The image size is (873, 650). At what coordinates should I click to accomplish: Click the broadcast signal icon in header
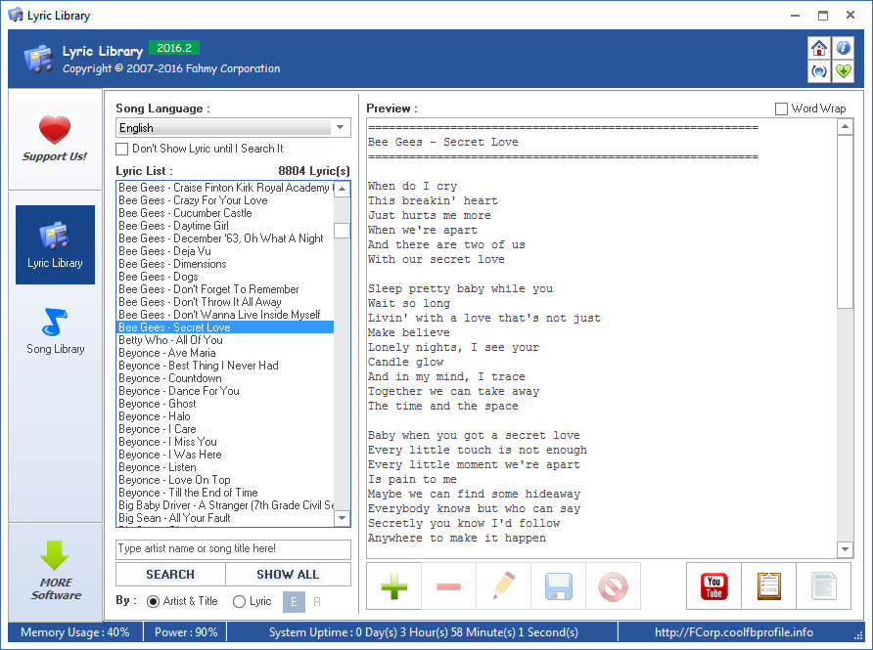coord(818,71)
